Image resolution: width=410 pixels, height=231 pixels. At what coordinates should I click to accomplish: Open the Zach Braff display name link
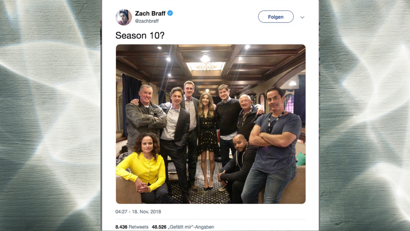point(150,13)
